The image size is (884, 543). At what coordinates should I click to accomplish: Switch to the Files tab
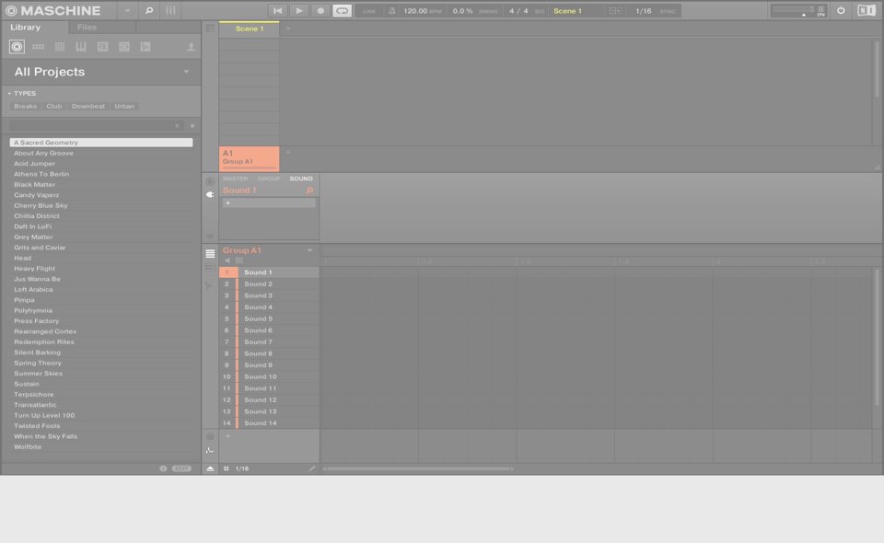pos(87,28)
